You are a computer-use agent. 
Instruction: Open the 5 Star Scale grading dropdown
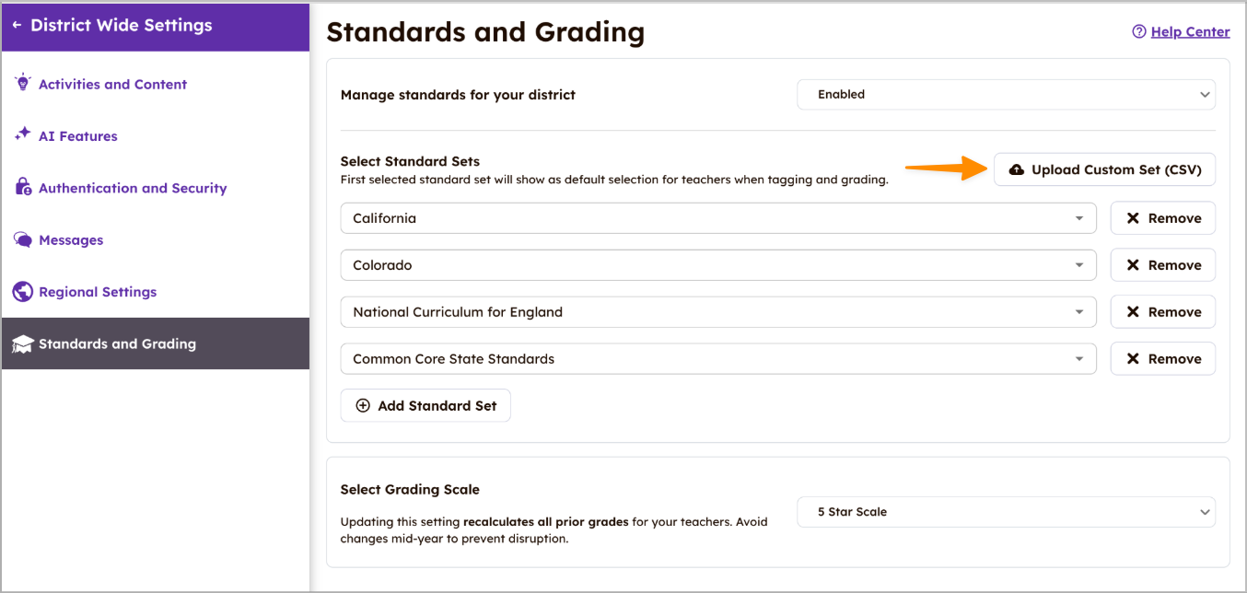click(1006, 512)
